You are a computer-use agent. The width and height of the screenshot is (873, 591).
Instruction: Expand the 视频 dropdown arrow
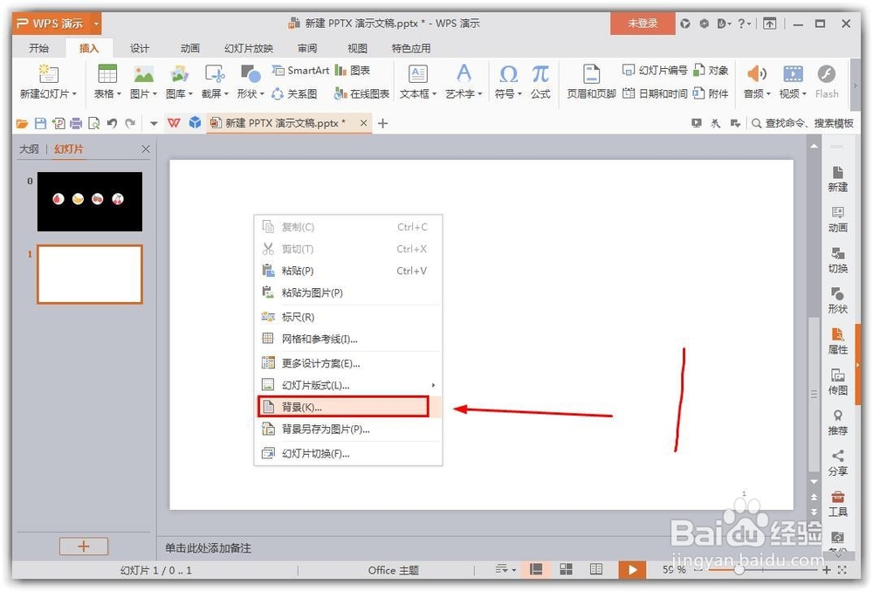tap(804, 94)
